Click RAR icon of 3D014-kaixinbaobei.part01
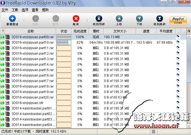Image resolution: width=191 pixels, height=135 pixels. (7, 108)
